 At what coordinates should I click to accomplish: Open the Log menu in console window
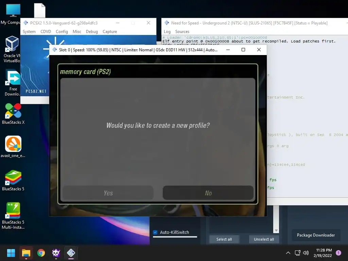pyautogui.click(x=167, y=32)
